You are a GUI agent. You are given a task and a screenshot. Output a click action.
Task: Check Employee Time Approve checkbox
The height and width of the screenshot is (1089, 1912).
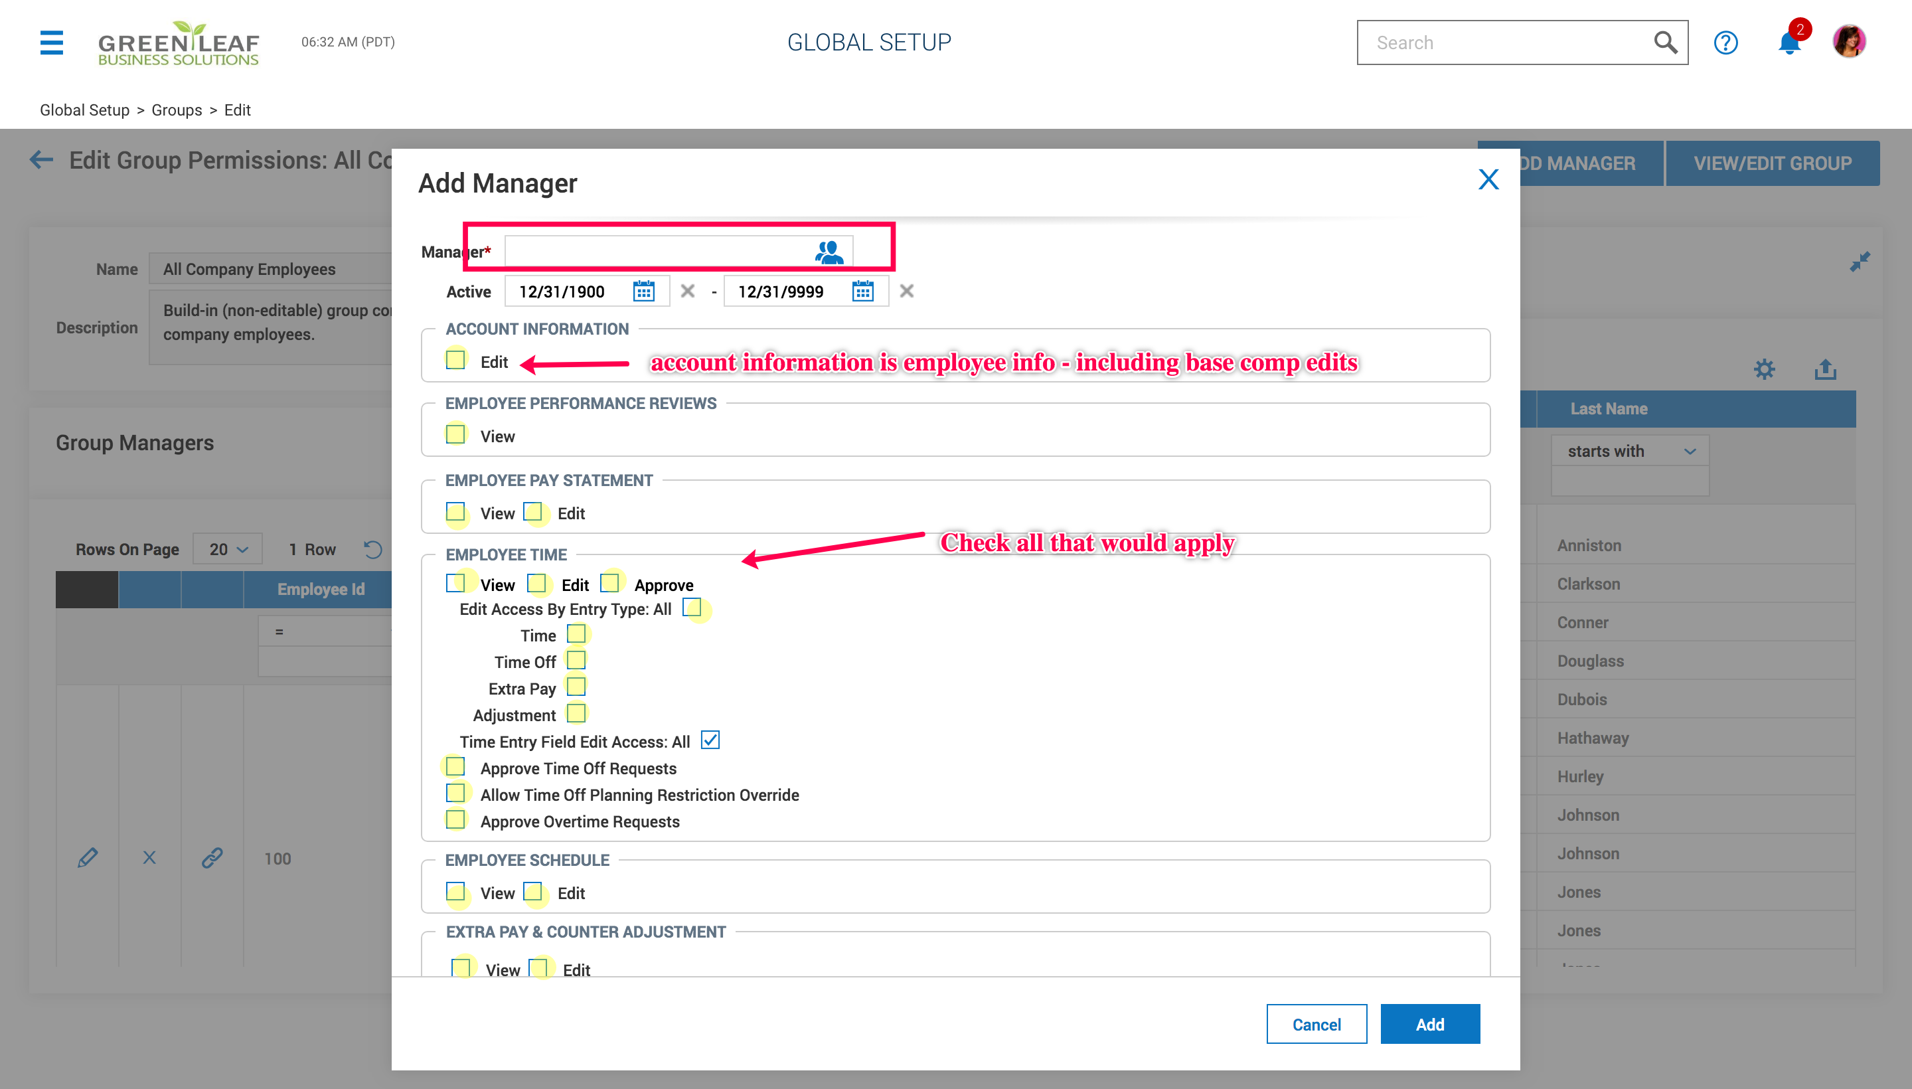609,582
